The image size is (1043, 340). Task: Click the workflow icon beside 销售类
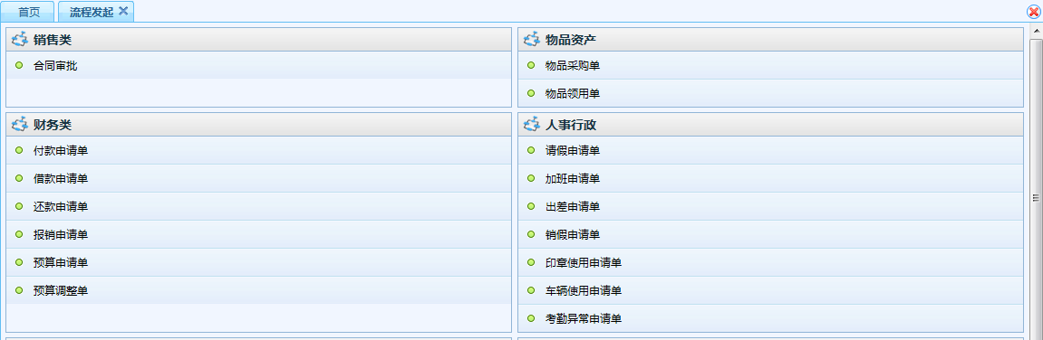point(20,40)
